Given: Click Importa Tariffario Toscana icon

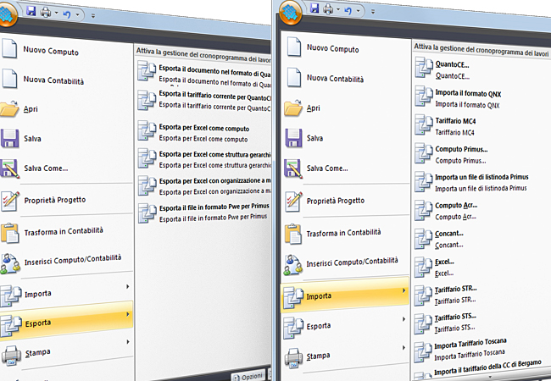Looking at the screenshot, I should coord(423,351).
